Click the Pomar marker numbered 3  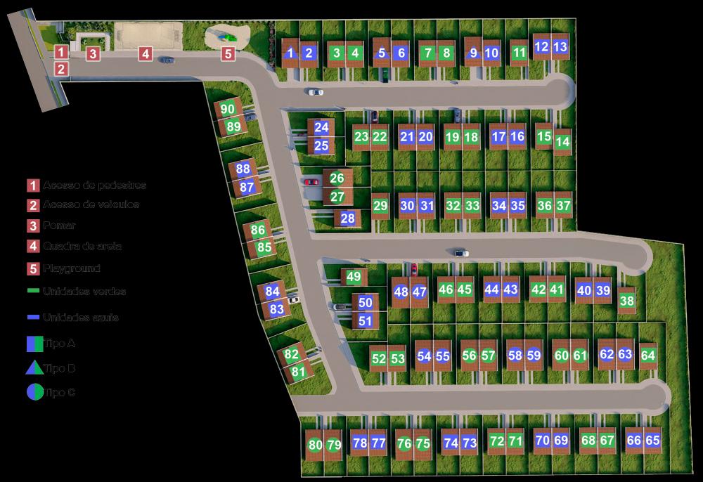click(92, 52)
